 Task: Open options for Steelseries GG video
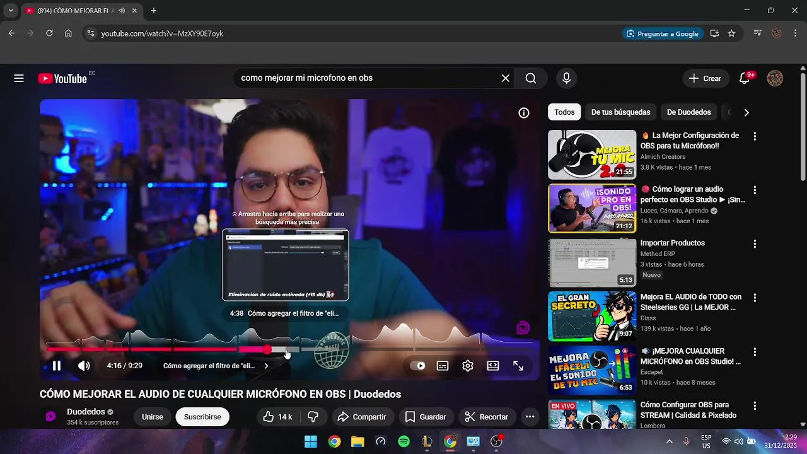(755, 298)
